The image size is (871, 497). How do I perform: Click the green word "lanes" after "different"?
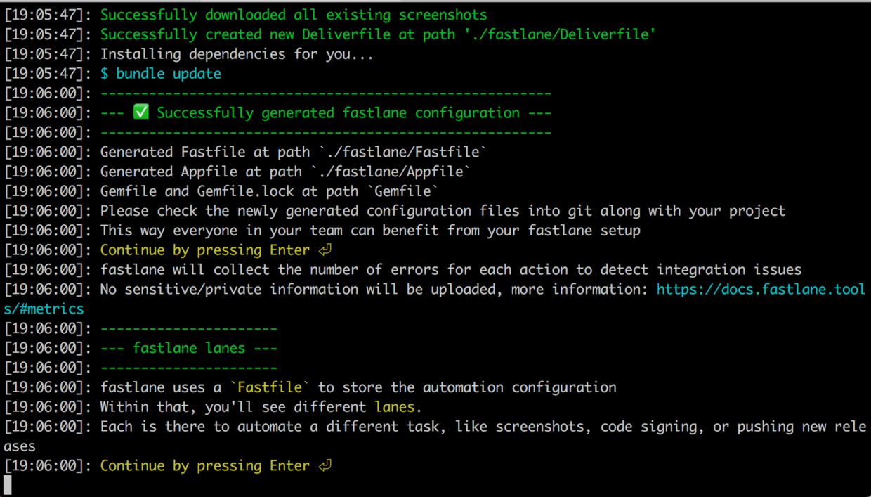[x=394, y=407]
